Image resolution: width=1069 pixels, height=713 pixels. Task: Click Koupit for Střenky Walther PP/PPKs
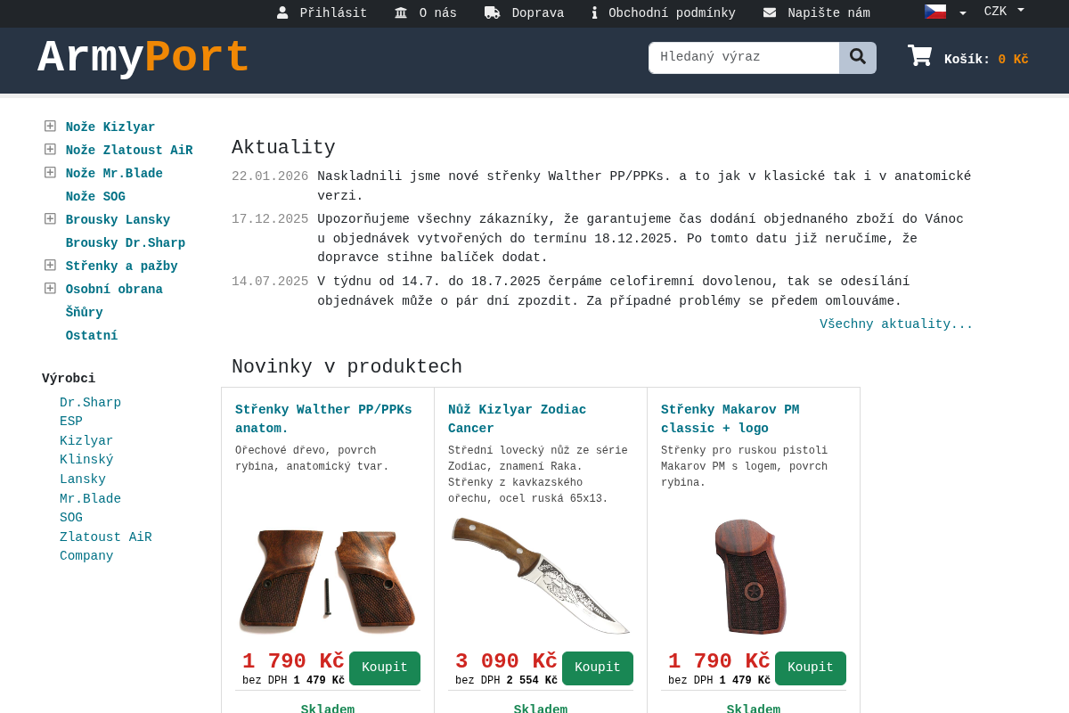point(385,668)
